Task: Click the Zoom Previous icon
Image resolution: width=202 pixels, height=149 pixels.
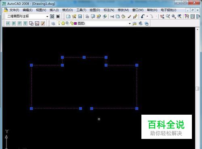Action: [x=179, y=17]
